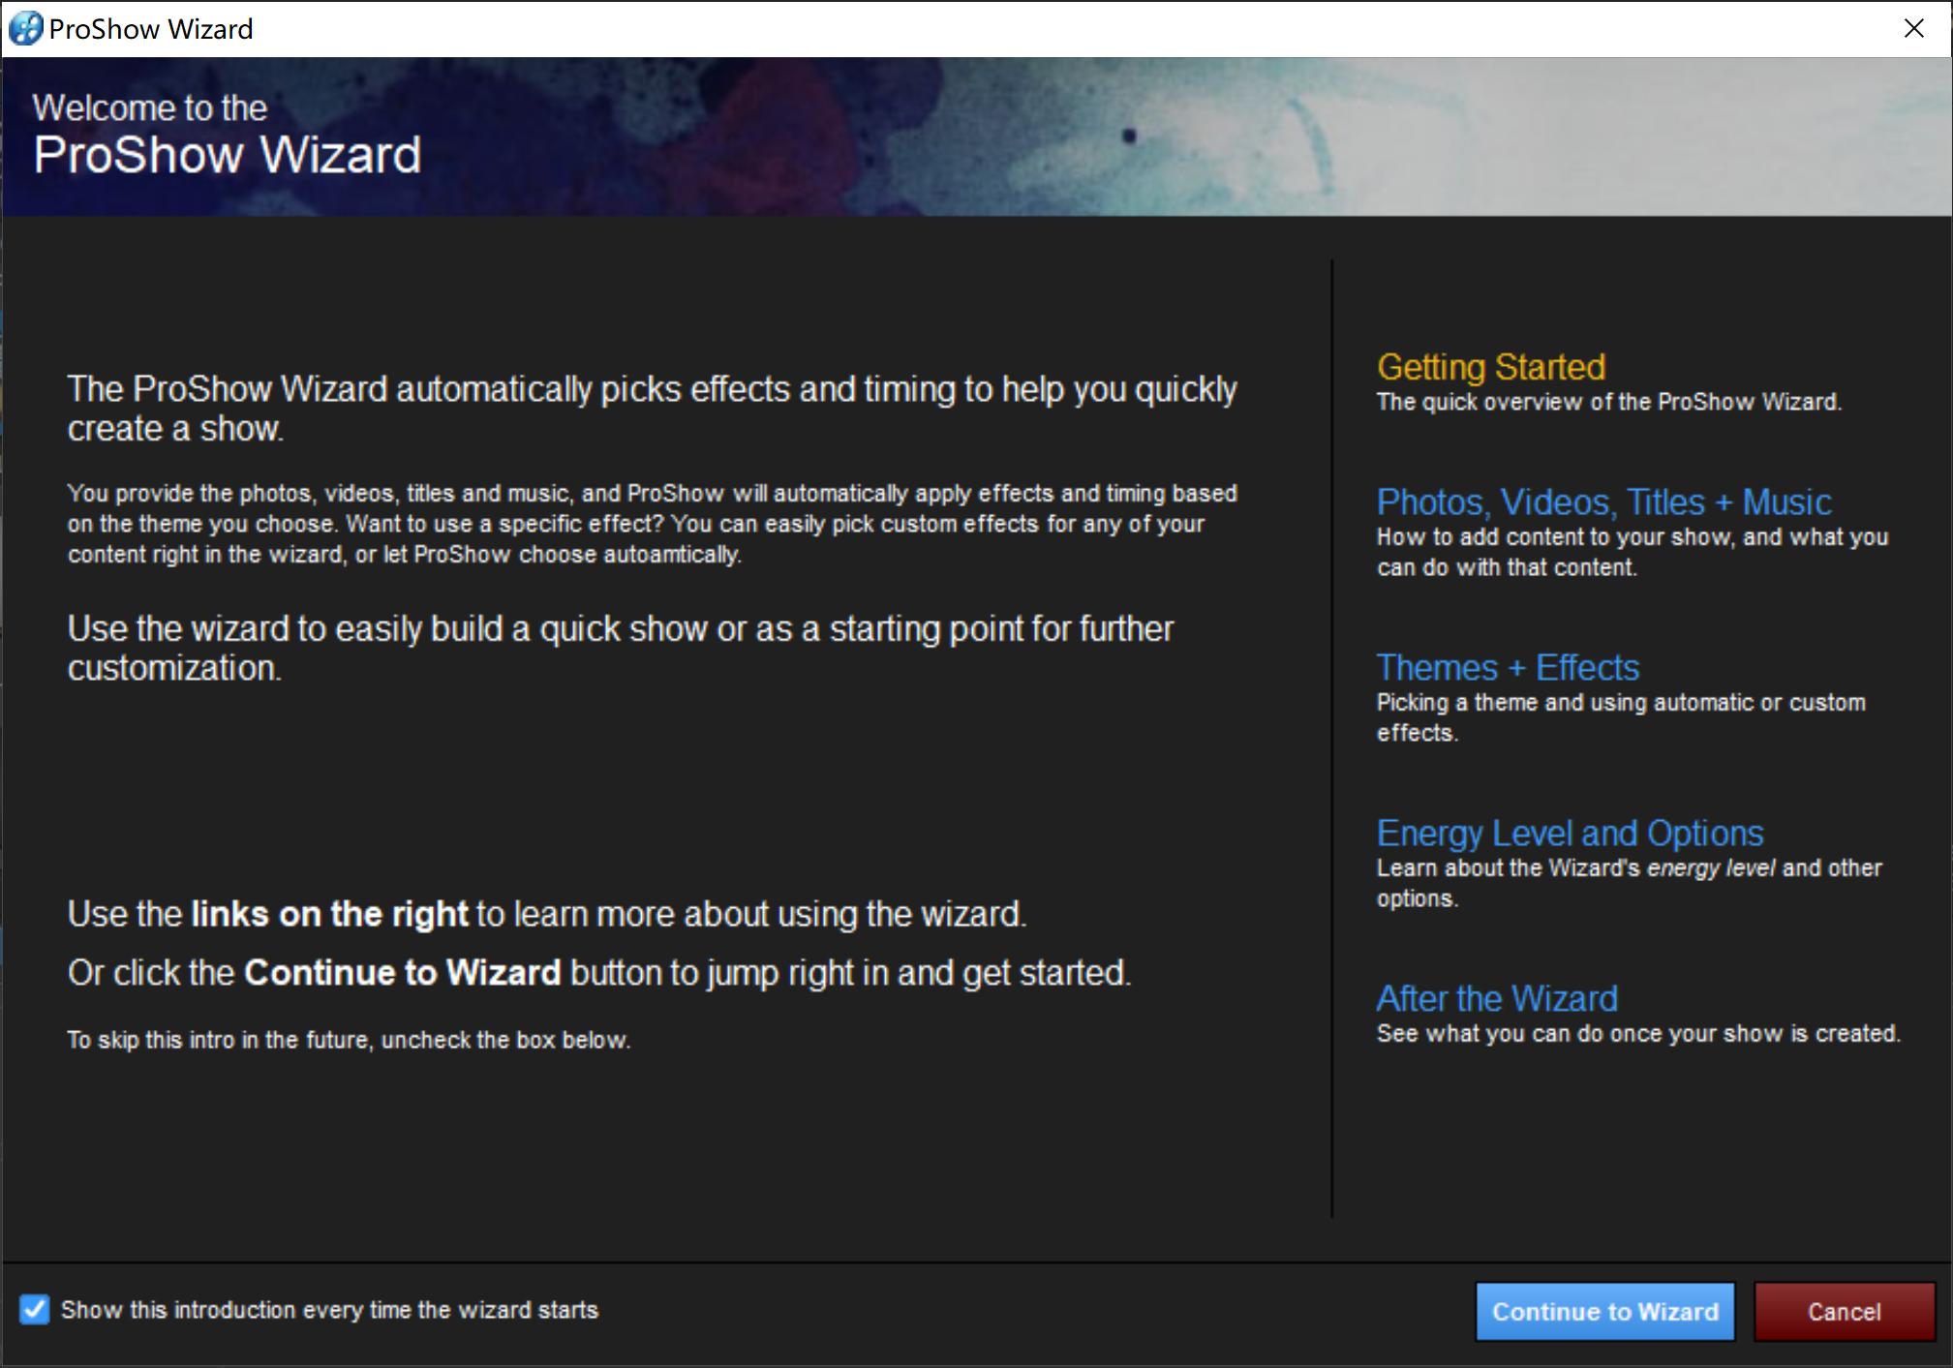Open Energy Level and Options topic
Screen dimensions: 1953x1368
pos(1570,834)
